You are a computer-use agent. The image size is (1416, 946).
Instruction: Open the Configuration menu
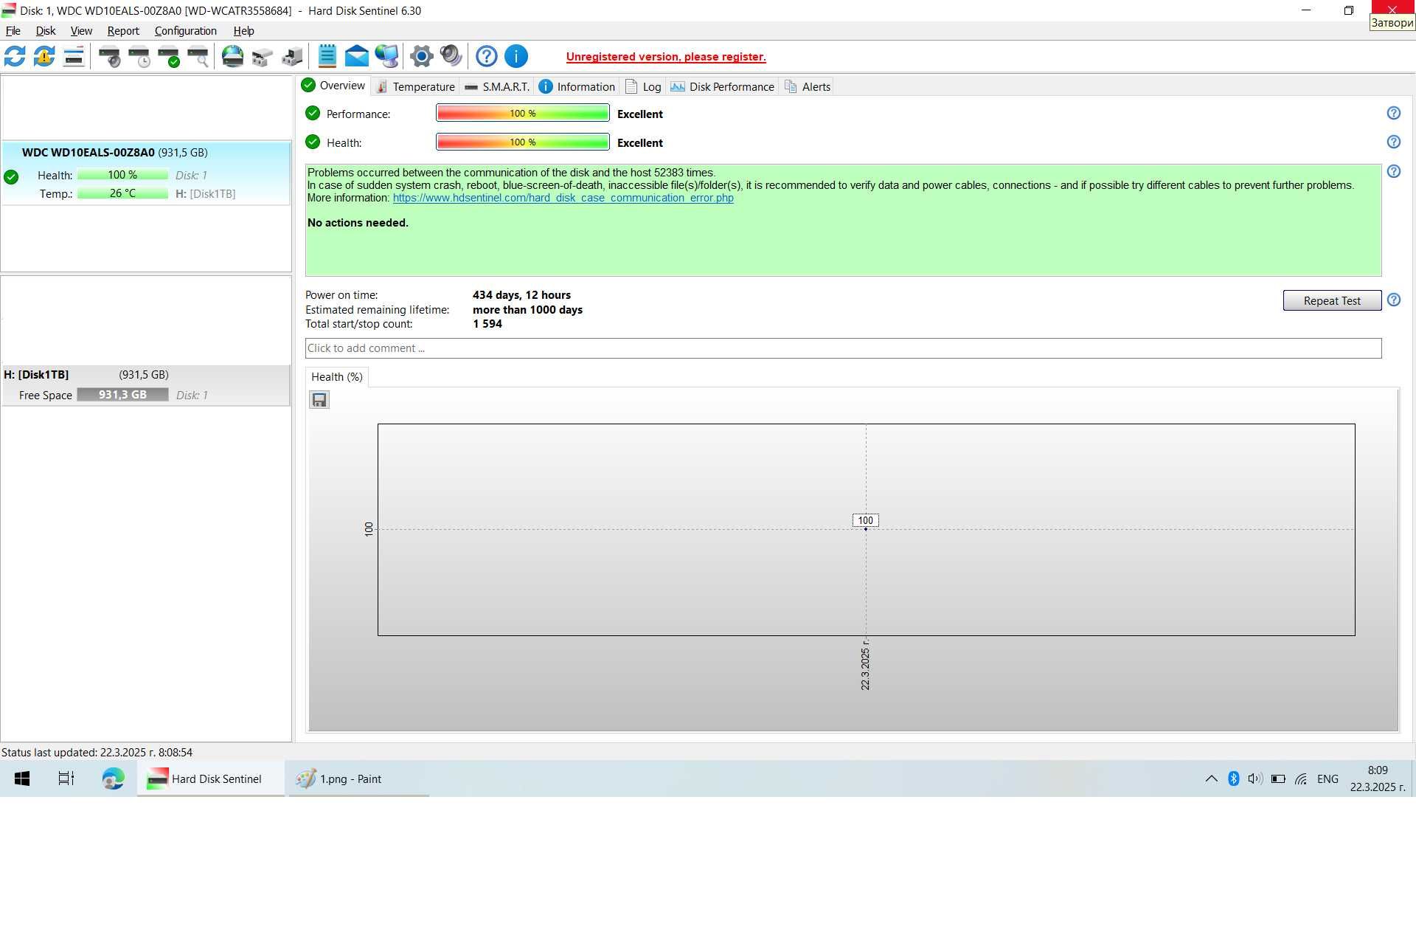(x=186, y=31)
